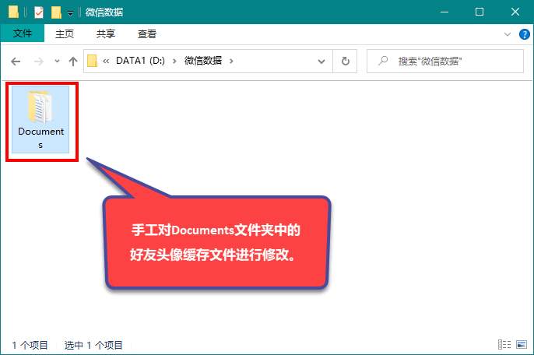The image size is (534, 355).
Task: Select the Documents folder
Action: 40,120
